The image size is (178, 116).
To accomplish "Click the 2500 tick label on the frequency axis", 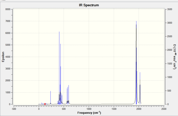I will 164,109.
